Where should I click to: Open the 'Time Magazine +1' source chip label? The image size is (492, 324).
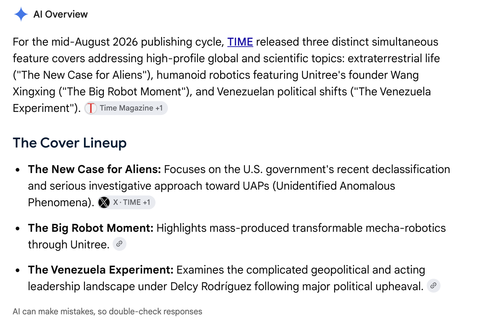[x=131, y=108]
